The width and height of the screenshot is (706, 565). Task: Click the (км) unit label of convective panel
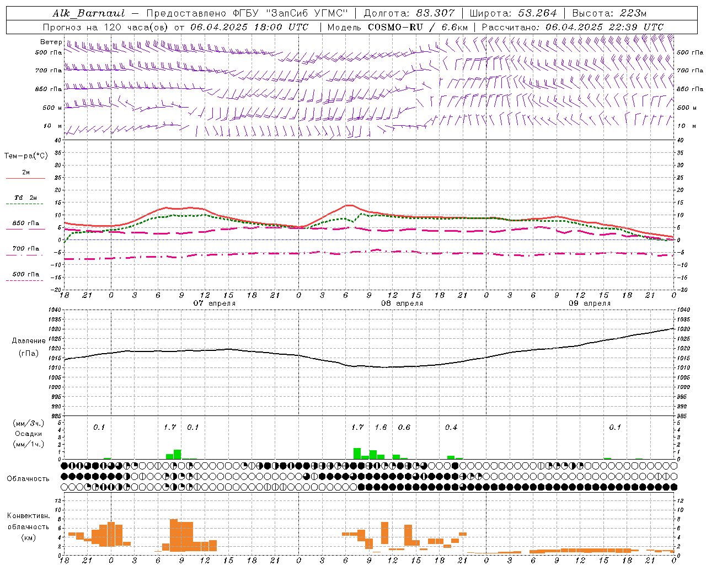click(x=28, y=537)
